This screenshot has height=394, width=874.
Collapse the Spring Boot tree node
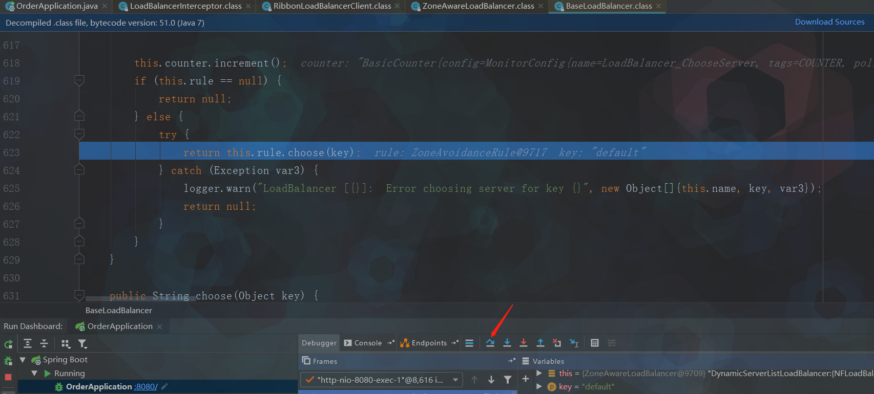coord(23,360)
